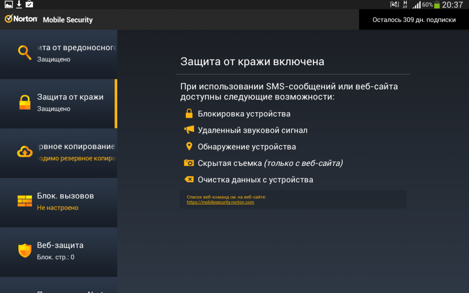Click the magnifier malware scan icon
The height and width of the screenshot is (293, 469).
pos(24,53)
